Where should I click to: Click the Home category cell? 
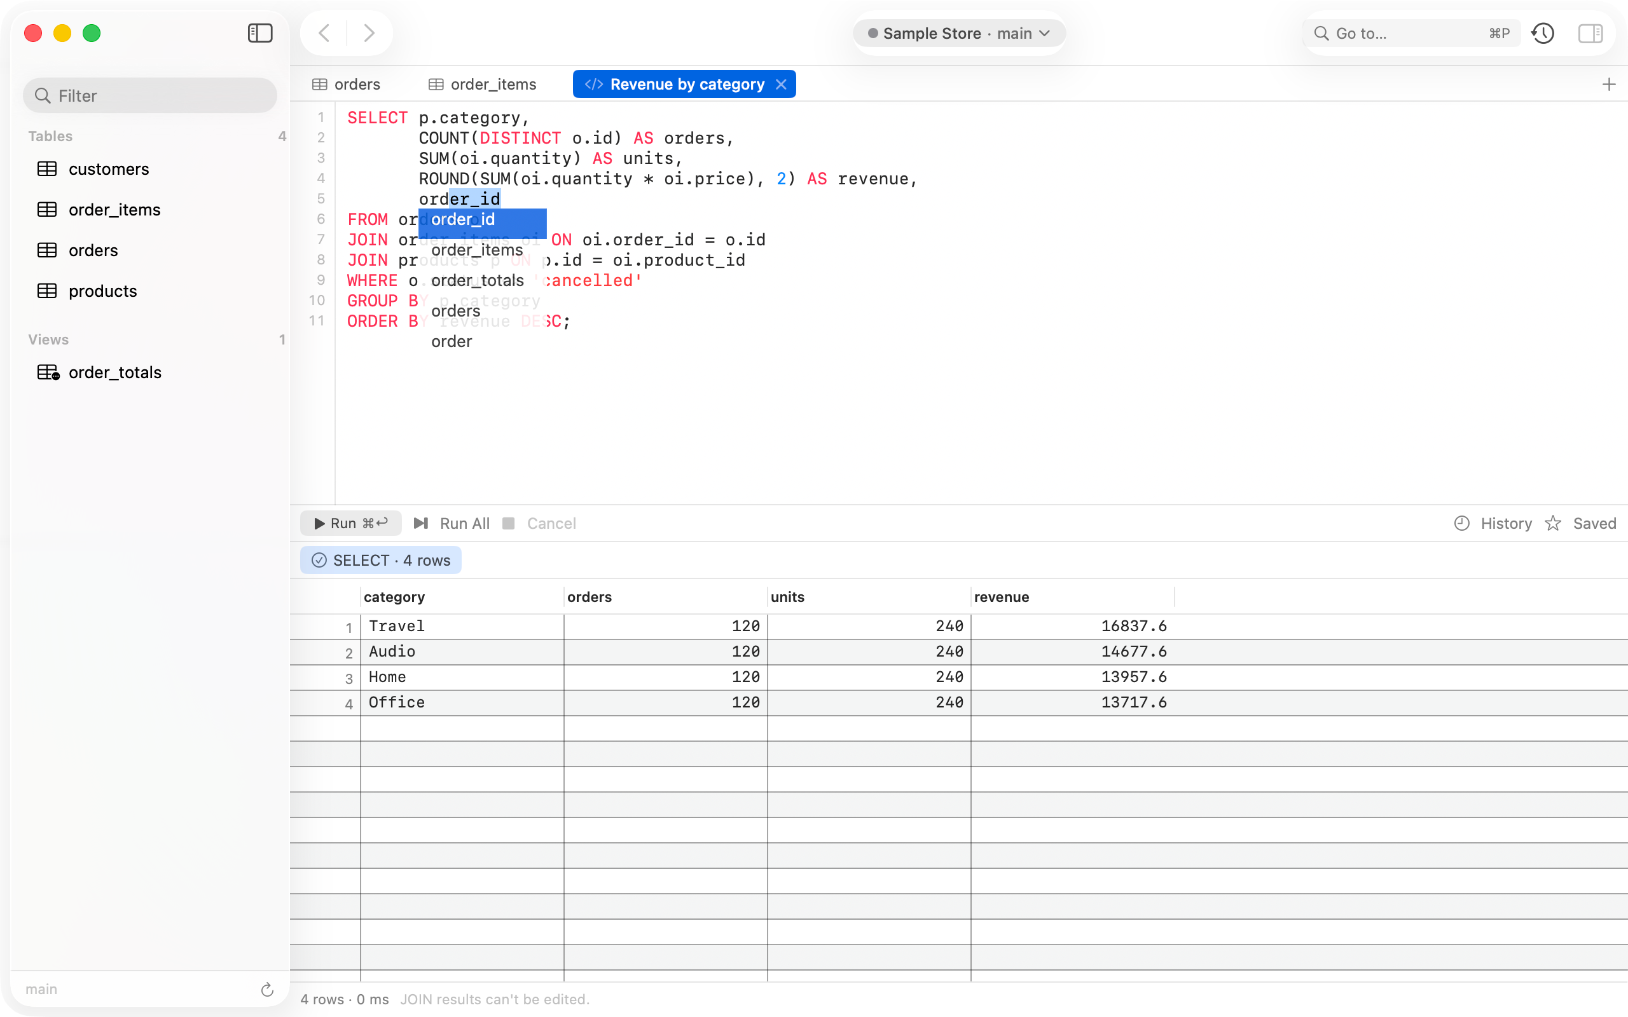point(462,678)
